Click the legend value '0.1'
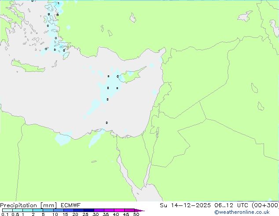279x216 pixels. coord(5,214)
